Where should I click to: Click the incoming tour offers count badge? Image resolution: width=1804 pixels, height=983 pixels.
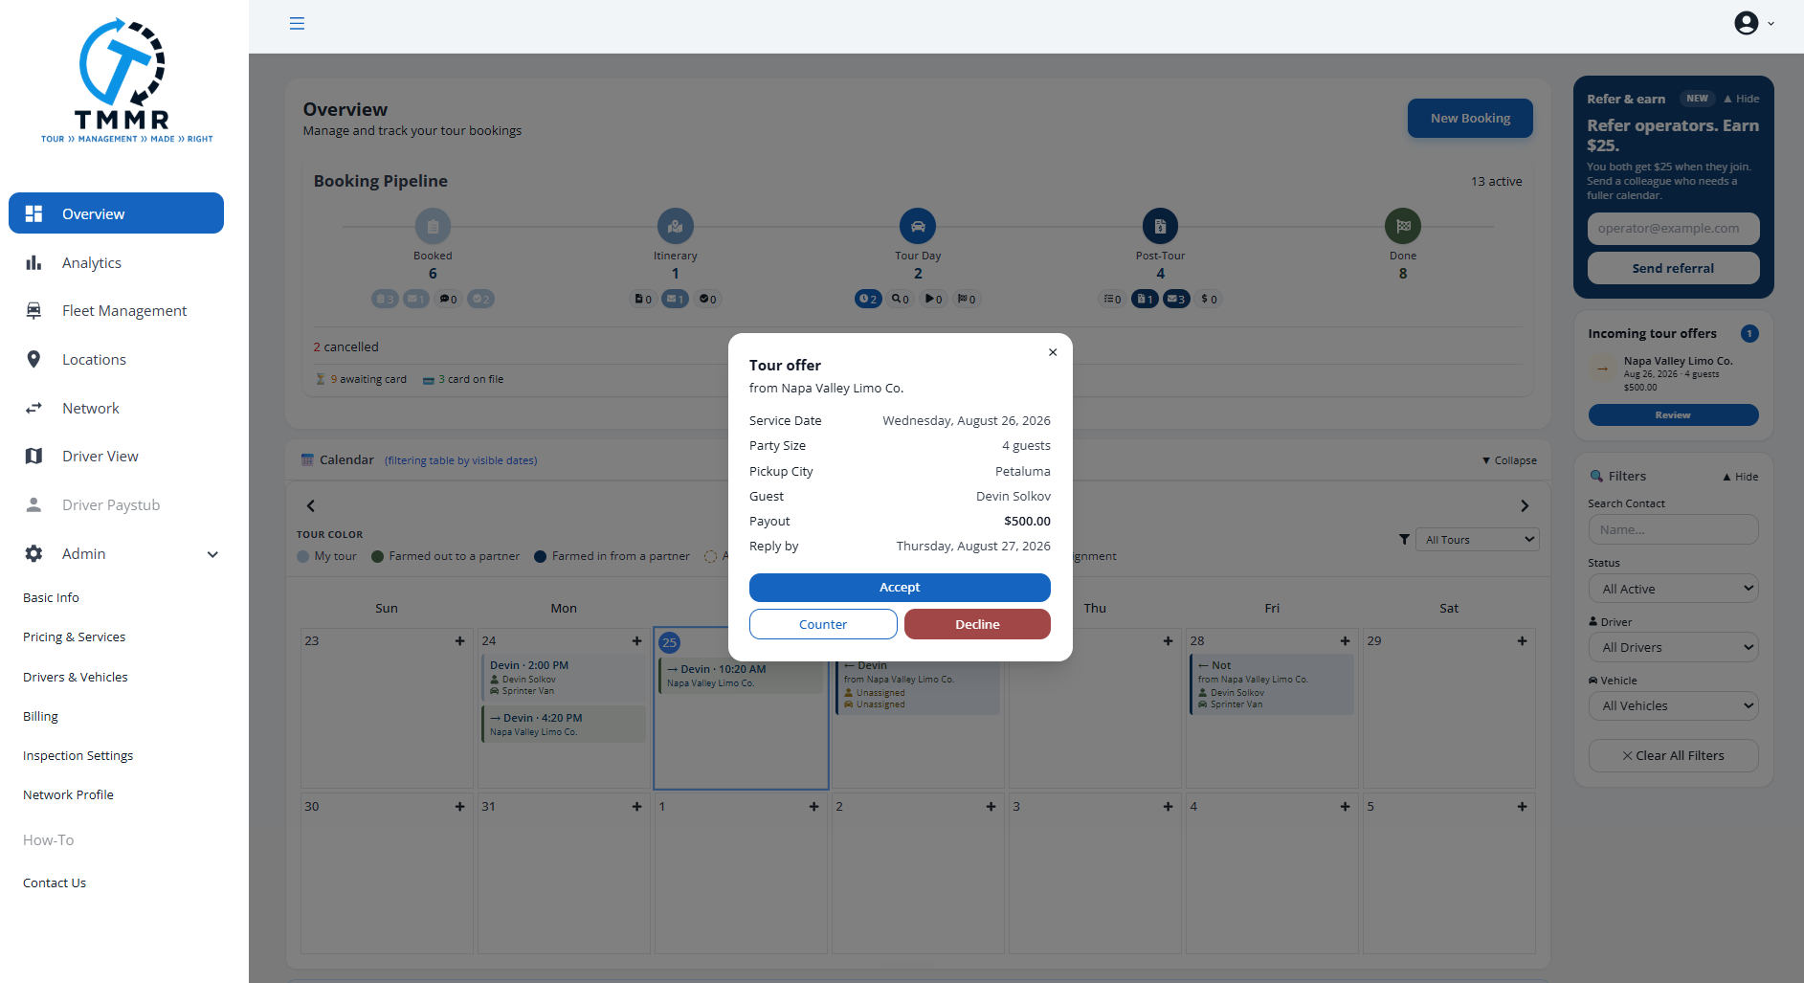pyautogui.click(x=1749, y=334)
